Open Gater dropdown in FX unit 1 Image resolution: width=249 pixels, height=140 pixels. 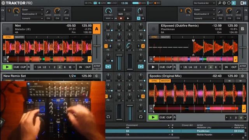click(x=32, y=10)
